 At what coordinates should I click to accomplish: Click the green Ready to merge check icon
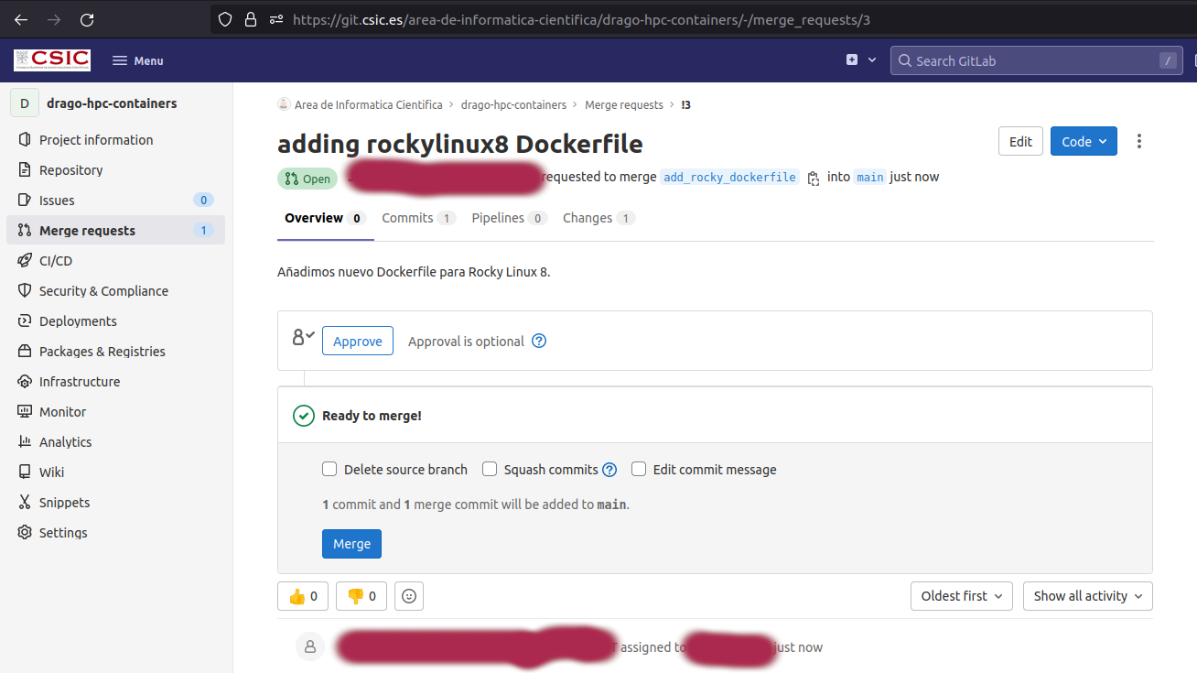pos(304,416)
